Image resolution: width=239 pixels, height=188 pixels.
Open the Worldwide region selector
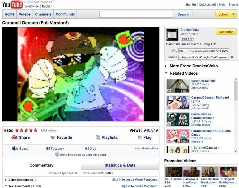pos(32,7)
